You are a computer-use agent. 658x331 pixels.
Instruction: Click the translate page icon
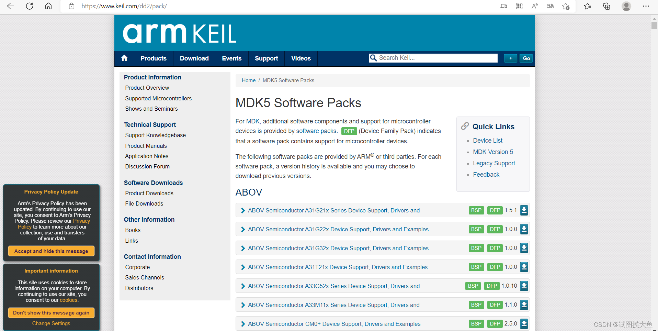click(x=550, y=6)
